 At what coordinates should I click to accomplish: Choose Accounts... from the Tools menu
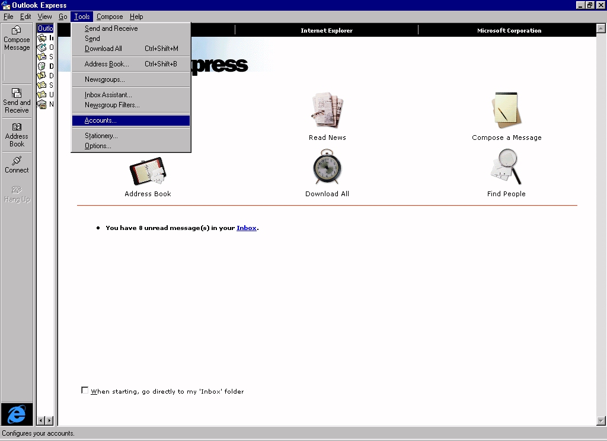coord(131,120)
